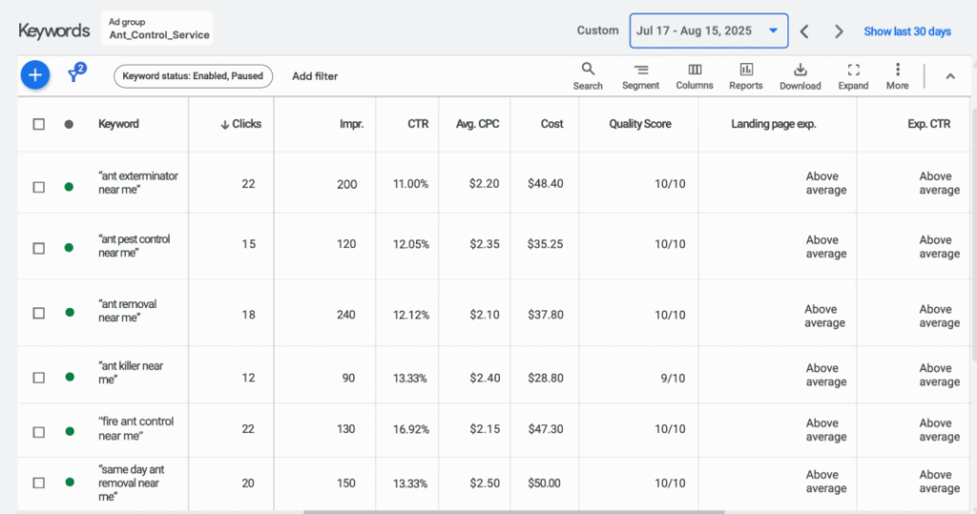Select all keywords with header checkbox

[39, 124]
